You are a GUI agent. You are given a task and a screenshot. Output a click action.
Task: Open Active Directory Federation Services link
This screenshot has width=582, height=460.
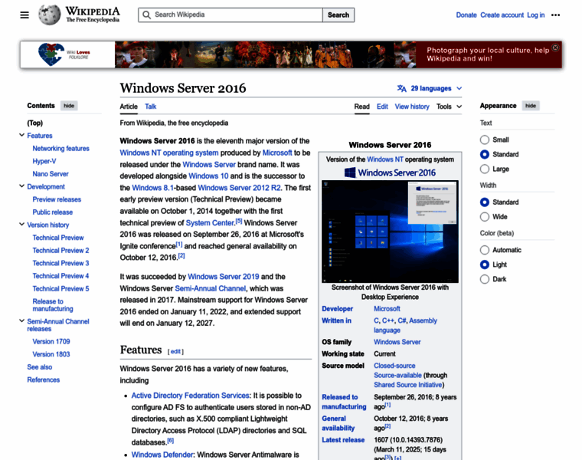[190, 396]
